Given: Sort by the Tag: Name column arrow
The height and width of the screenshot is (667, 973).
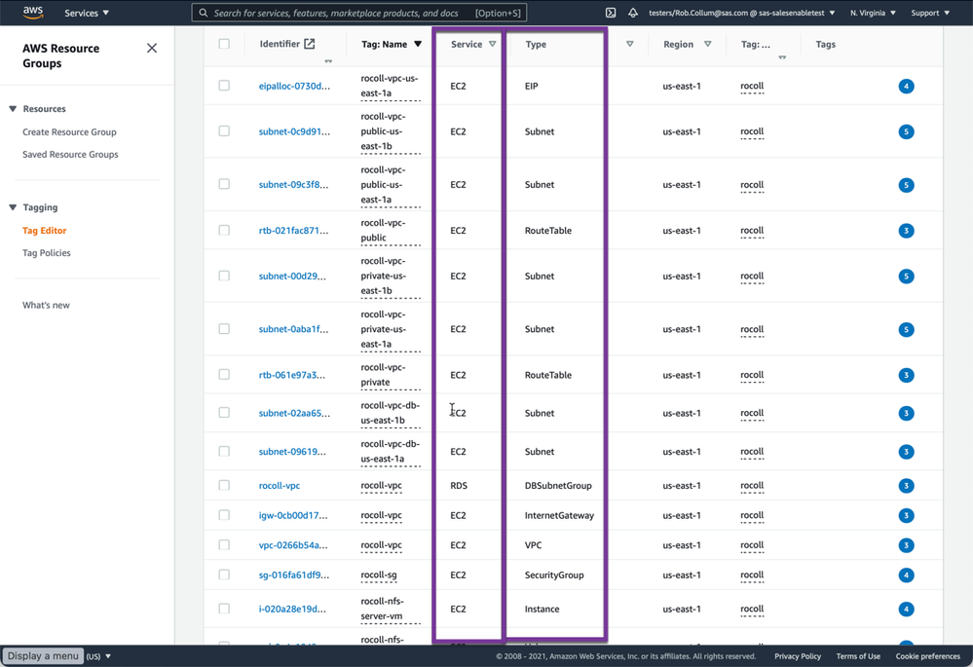Looking at the screenshot, I should click(x=418, y=44).
